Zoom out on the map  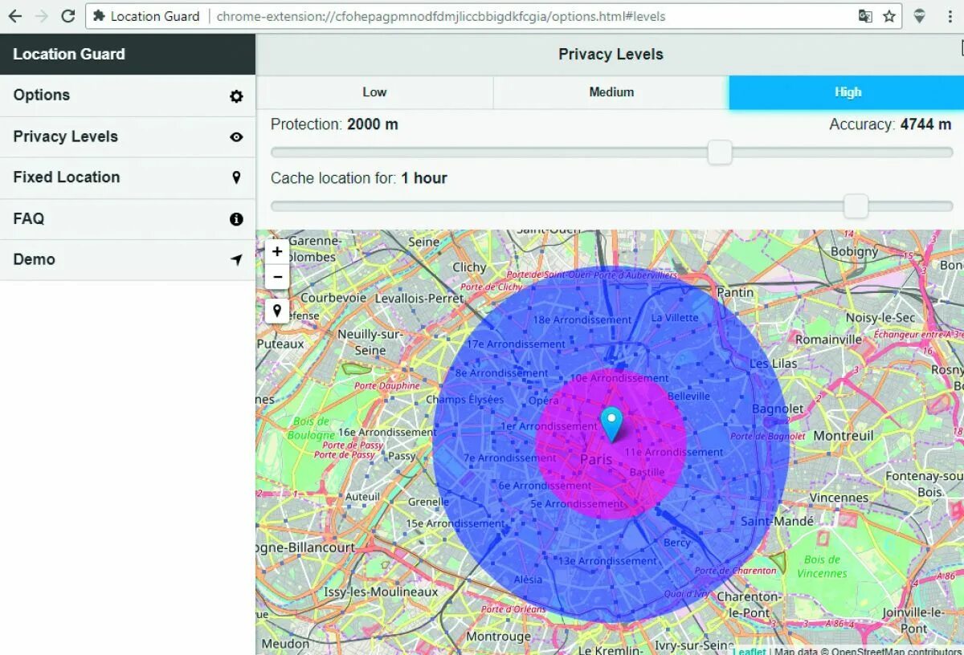point(277,278)
